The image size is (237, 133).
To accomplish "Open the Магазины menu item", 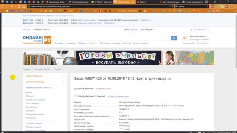I will [104, 43].
